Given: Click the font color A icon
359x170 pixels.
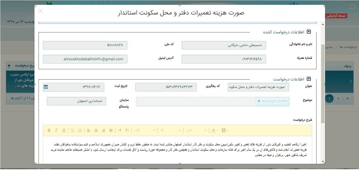Looking at the screenshot, I should pyautogui.click(x=214, y=130).
